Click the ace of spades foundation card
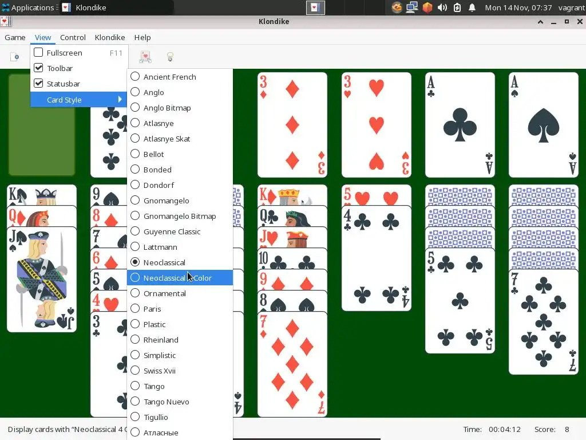The width and height of the screenshot is (586, 440). pyautogui.click(x=544, y=124)
